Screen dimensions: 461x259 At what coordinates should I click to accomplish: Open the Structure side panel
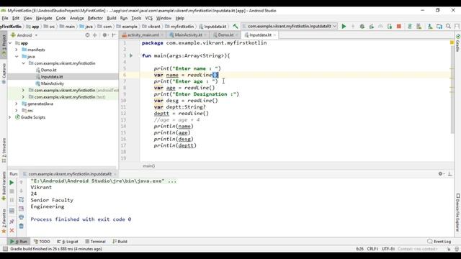4,150
